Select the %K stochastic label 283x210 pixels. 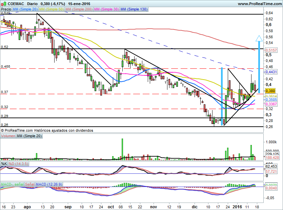pos(4,164)
